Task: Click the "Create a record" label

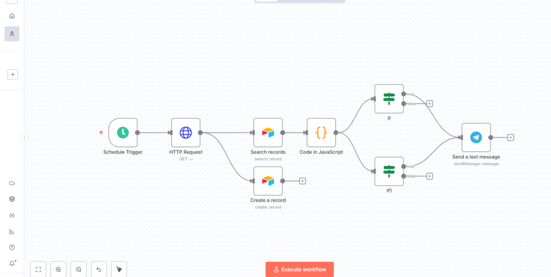Action: click(268, 200)
